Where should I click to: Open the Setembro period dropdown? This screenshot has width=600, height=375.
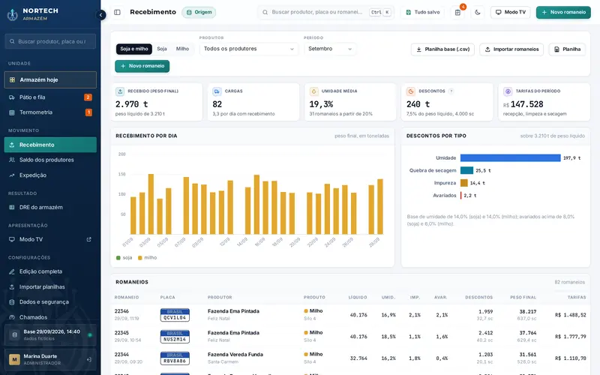click(330, 49)
